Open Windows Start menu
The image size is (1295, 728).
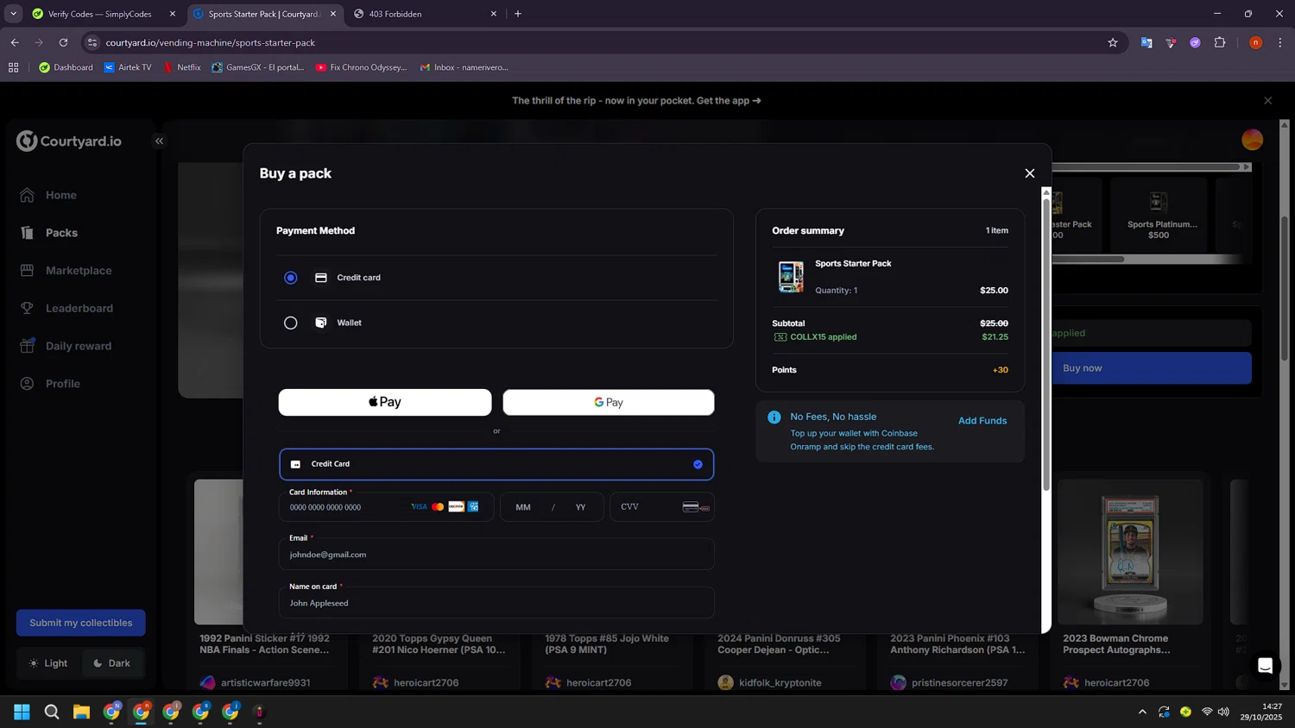tap(22, 712)
